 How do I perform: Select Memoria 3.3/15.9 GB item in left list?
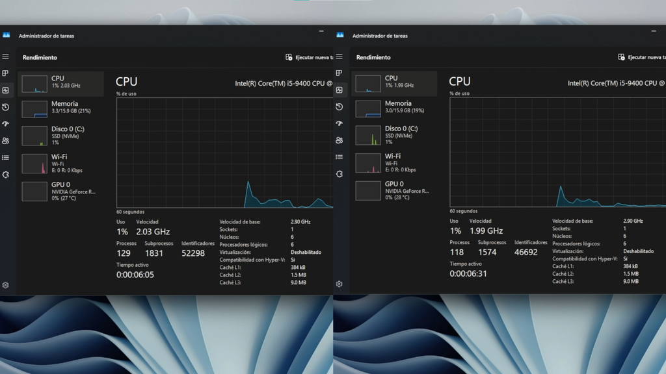(x=60, y=109)
